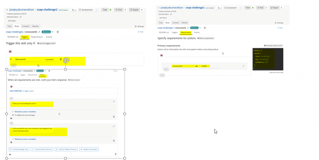Click Connect Fallback Channel button

click(66, 149)
